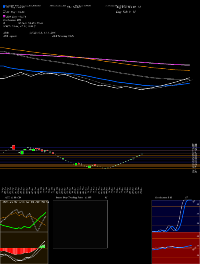
Task: Select the '50 Day = 56.55' legend text
Action: tap(16, 12)
